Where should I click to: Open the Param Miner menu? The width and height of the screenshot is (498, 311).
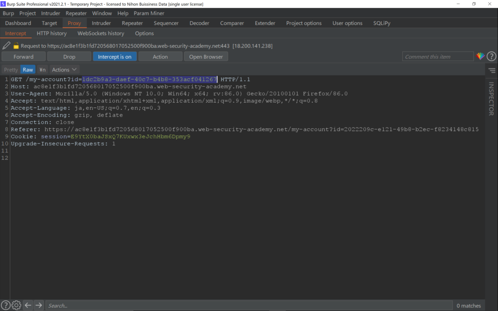click(x=149, y=13)
